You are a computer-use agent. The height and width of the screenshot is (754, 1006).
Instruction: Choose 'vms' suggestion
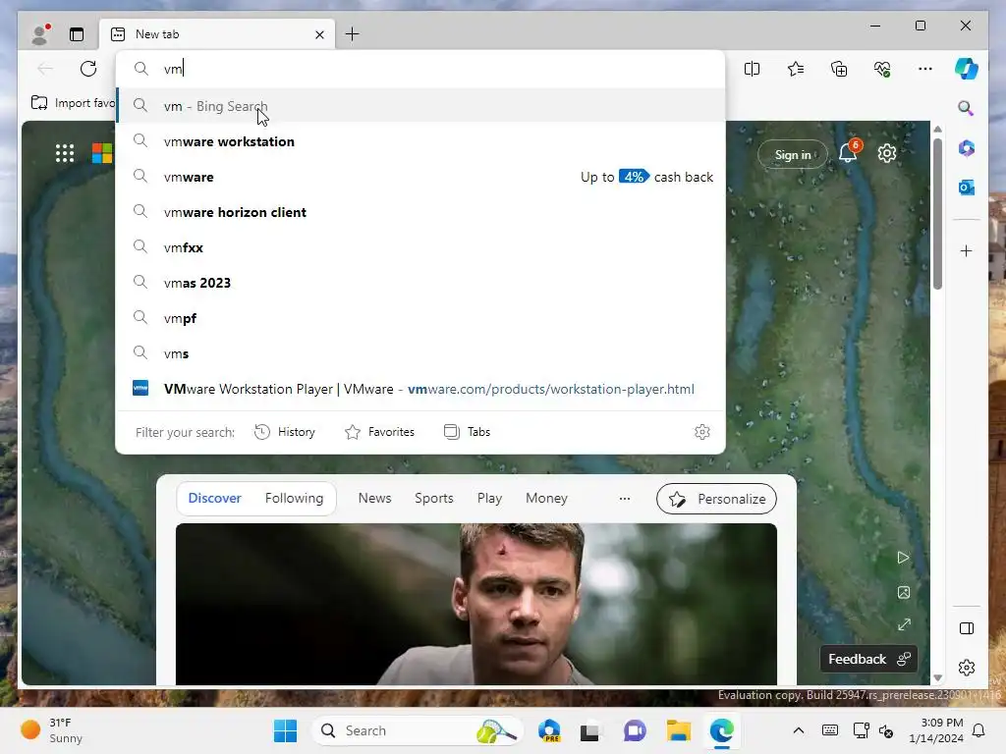(x=420, y=353)
